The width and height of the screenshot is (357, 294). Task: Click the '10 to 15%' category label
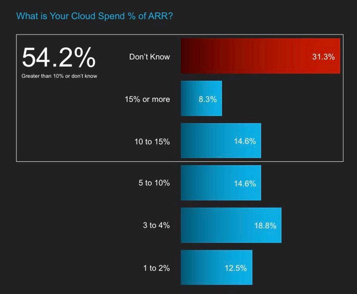point(152,142)
